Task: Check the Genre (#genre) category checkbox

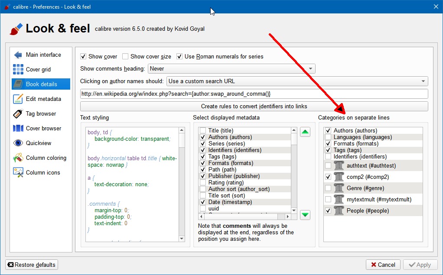Action: pyautogui.click(x=328, y=188)
